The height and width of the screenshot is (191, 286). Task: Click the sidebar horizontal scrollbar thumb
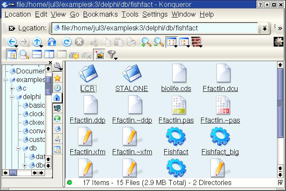pyautogui.click(x=13, y=173)
